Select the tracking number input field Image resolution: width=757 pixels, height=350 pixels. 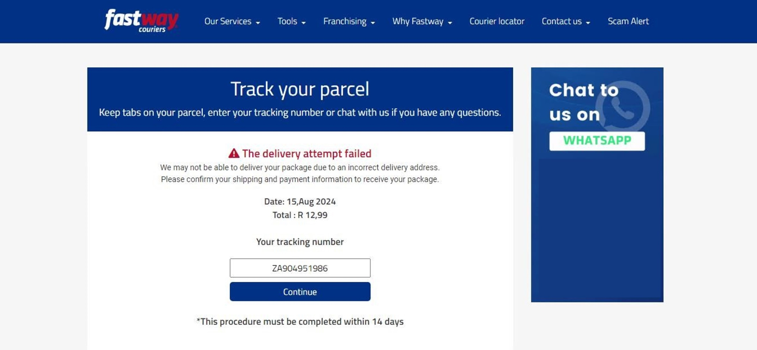[300, 268]
